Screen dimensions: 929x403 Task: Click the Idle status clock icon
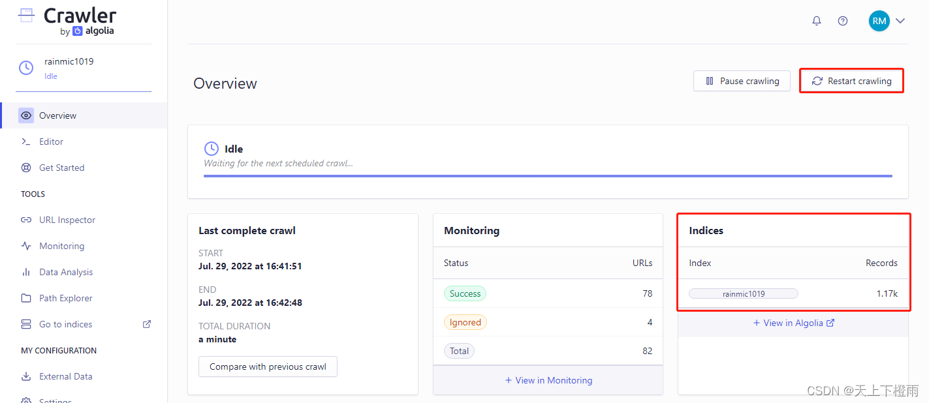(212, 149)
